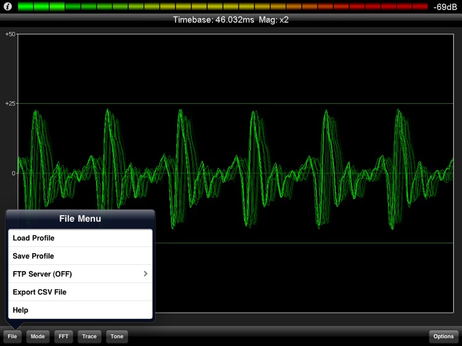The image size is (462, 346).
Task: Open FTP Server (OFF) settings
Action: click(x=80, y=274)
